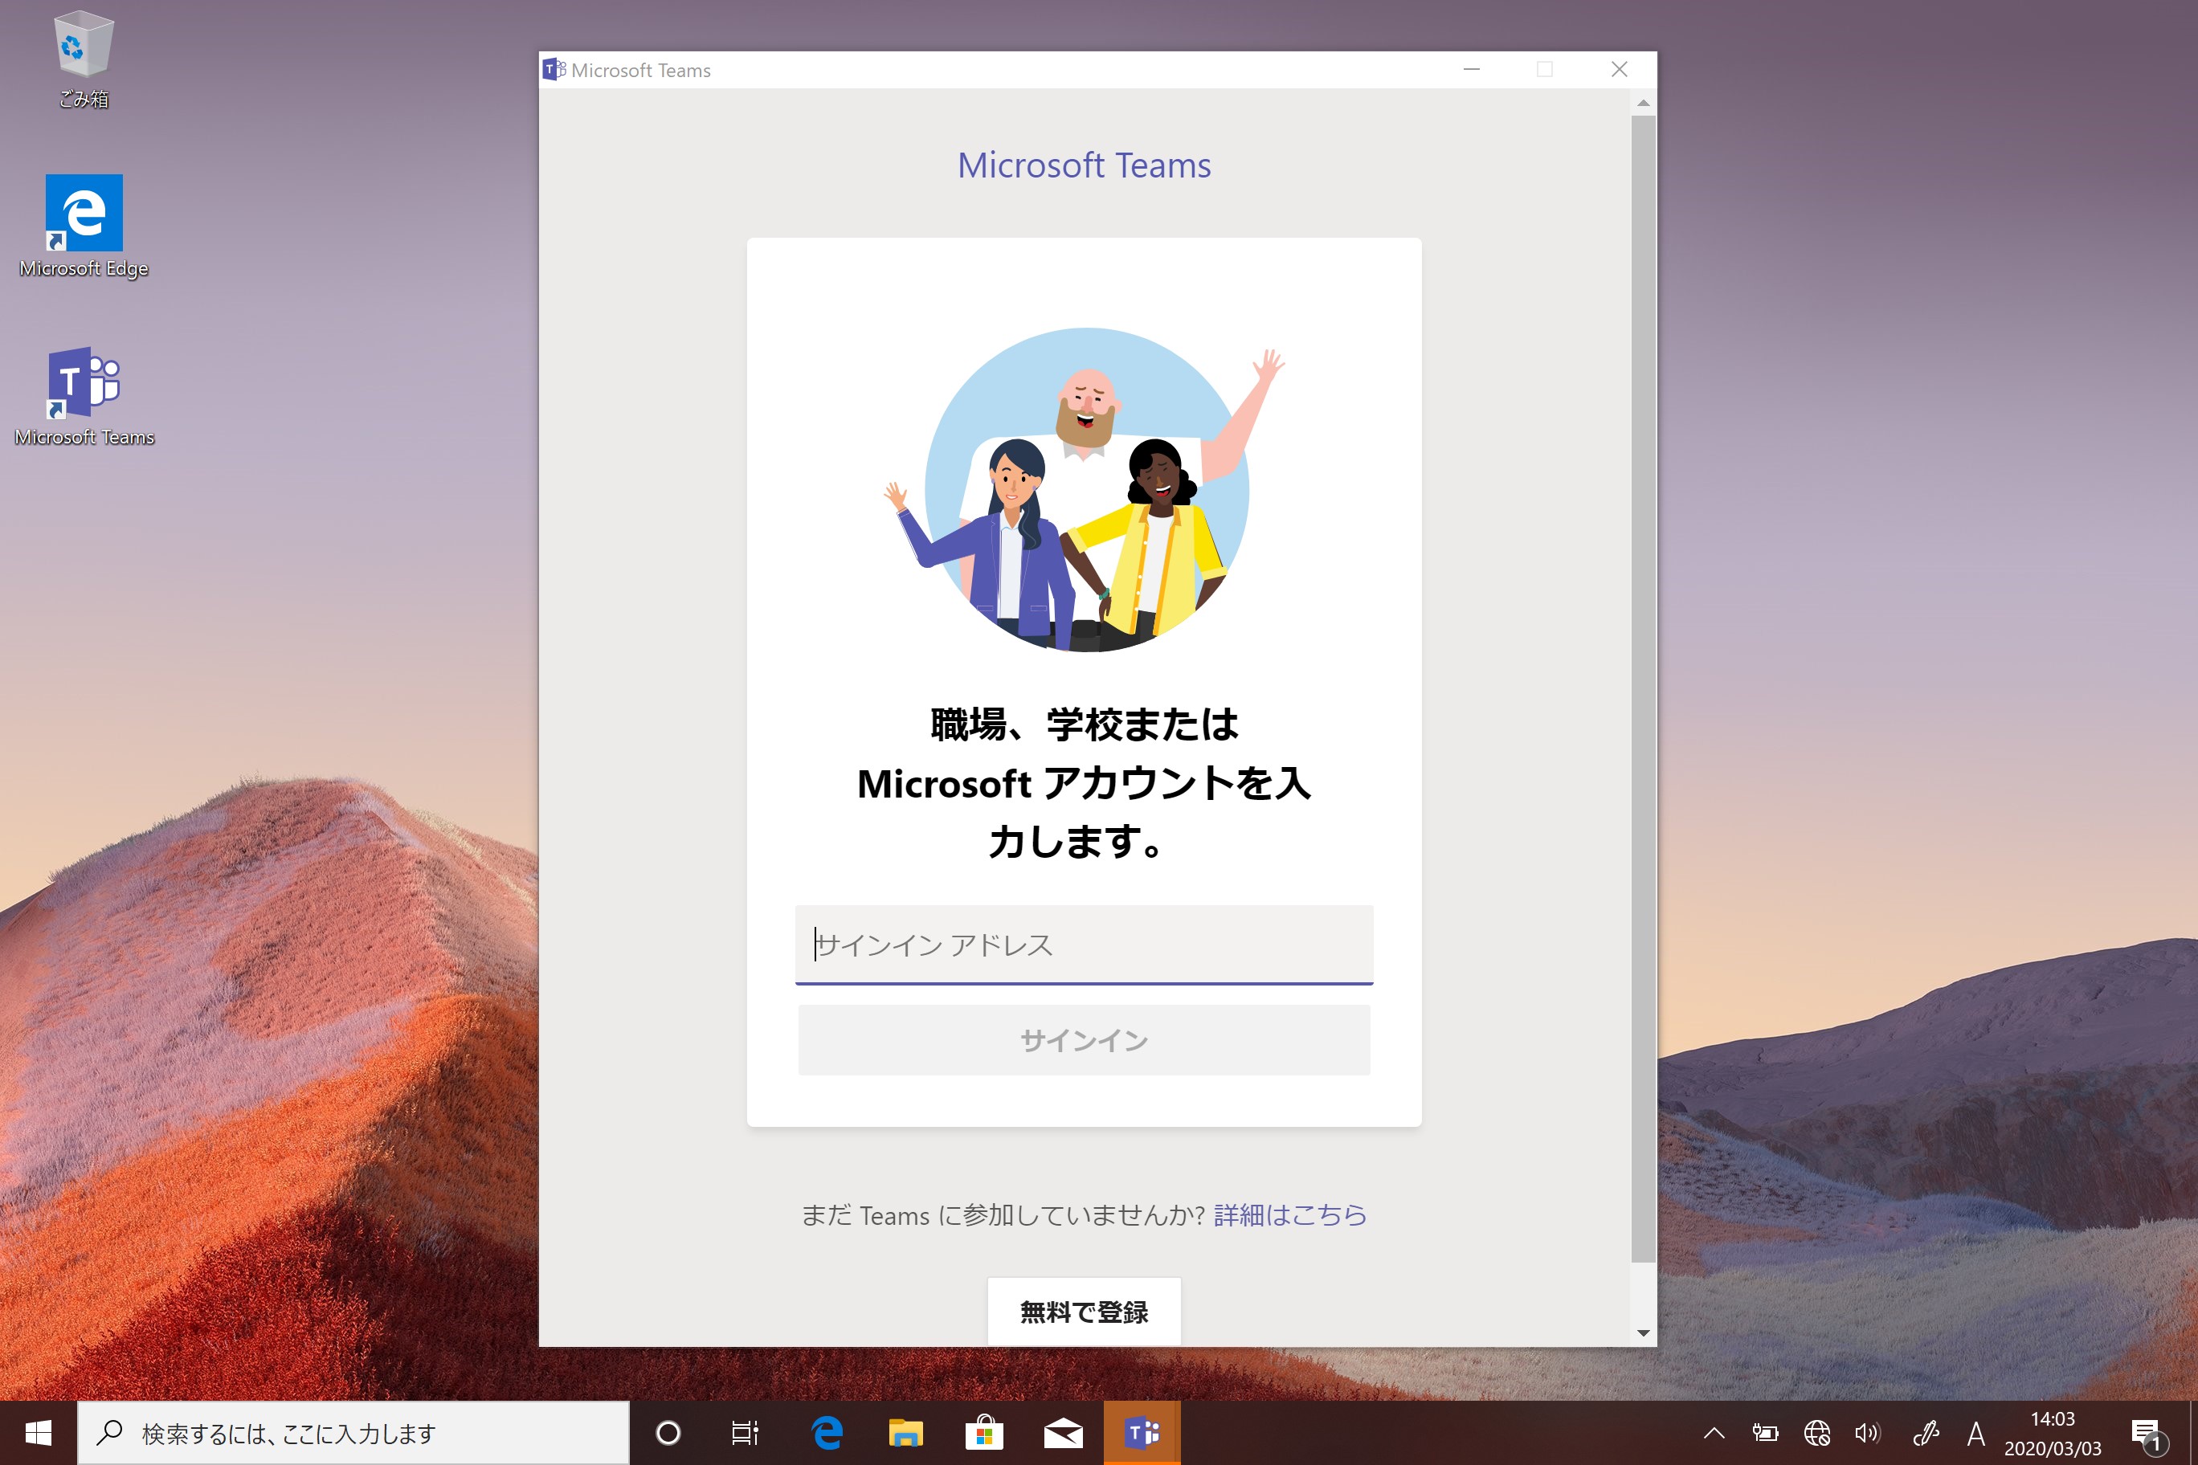Click the Microsoft Teams heading text
The image size is (2198, 1465).
[1084, 165]
